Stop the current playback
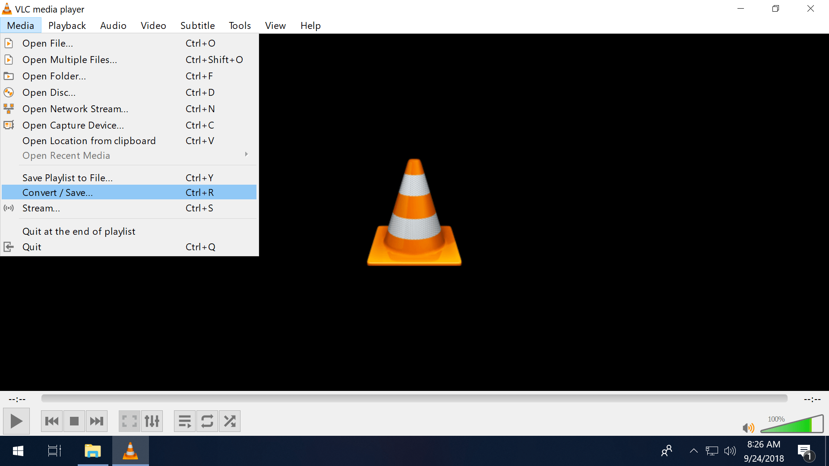This screenshot has height=466, width=829. [x=74, y=421]
